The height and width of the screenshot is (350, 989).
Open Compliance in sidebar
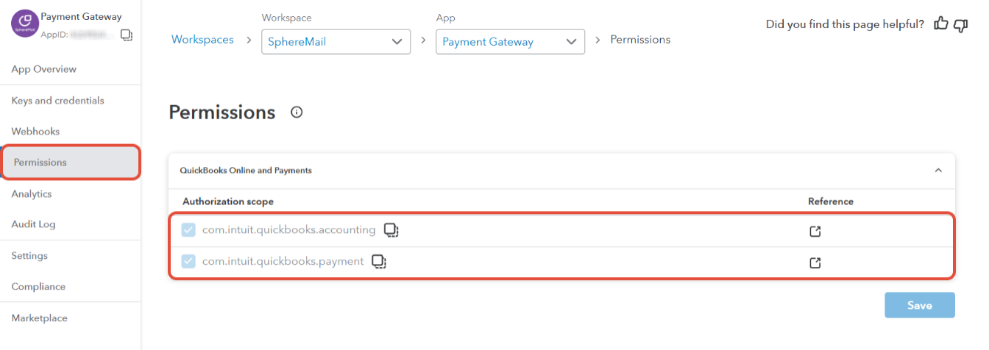38,287
